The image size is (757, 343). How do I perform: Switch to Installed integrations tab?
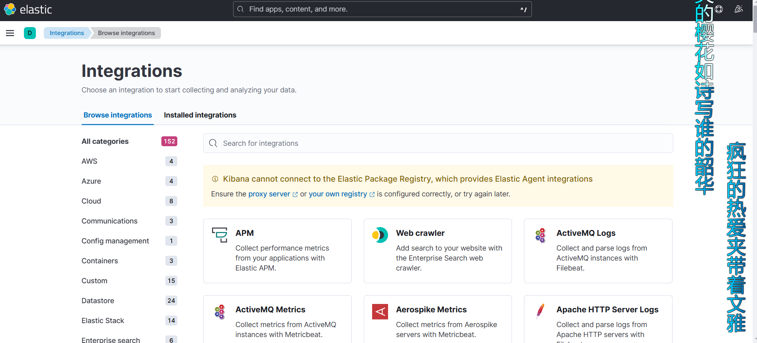click(200, 115)
